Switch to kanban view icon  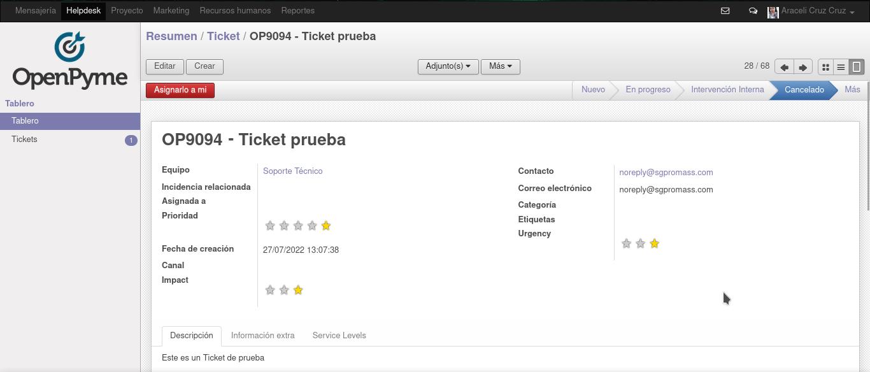pyautogui.click(x=825, y=66)
